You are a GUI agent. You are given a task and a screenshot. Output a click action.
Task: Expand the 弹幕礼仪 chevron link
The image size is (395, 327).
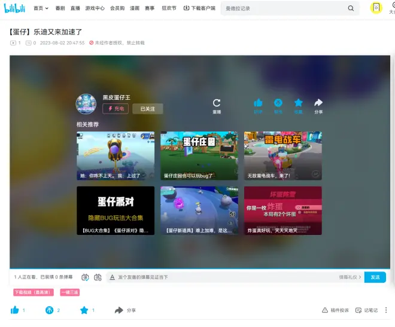point(350,277)
